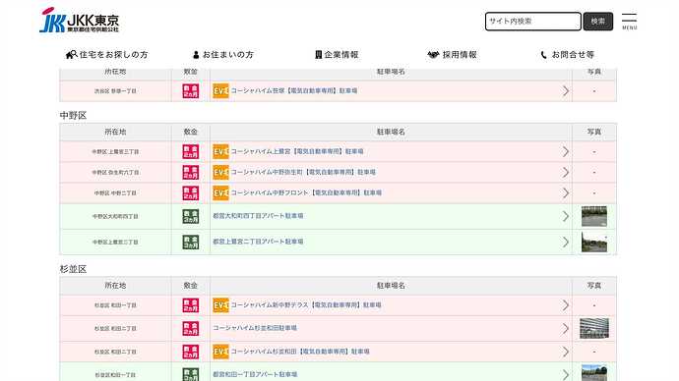Click chevron arrow in コーシャハイム上鷺宮 row
This screenshot has width=679, height=381.
pos(566,151)
